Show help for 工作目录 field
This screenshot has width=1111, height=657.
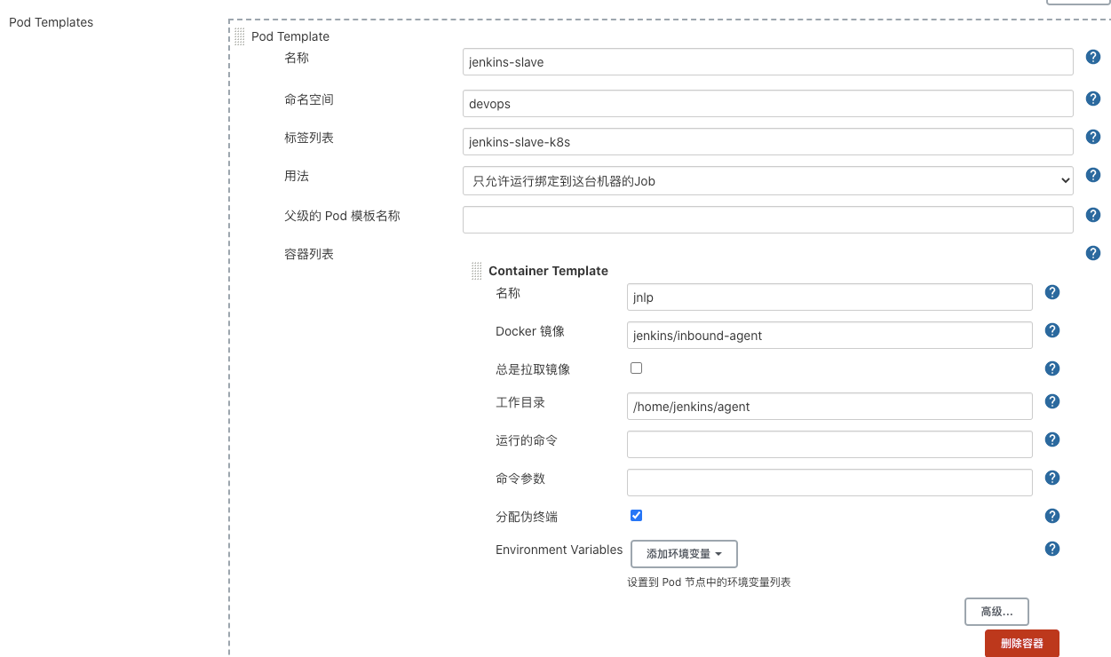tap(1052, 401)
